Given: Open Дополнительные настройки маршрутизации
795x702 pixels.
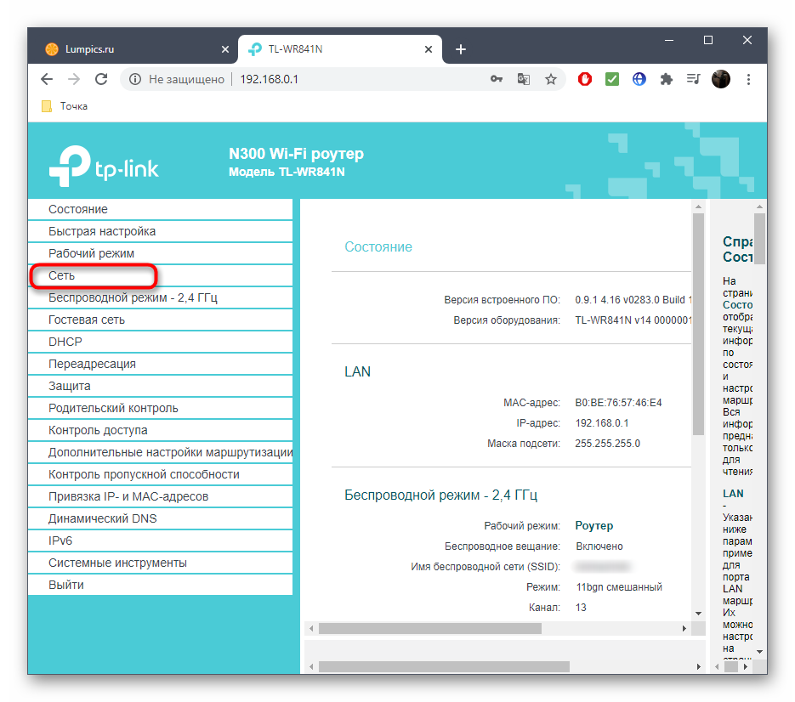Looking at the screenshot, I should coord(160,452).
